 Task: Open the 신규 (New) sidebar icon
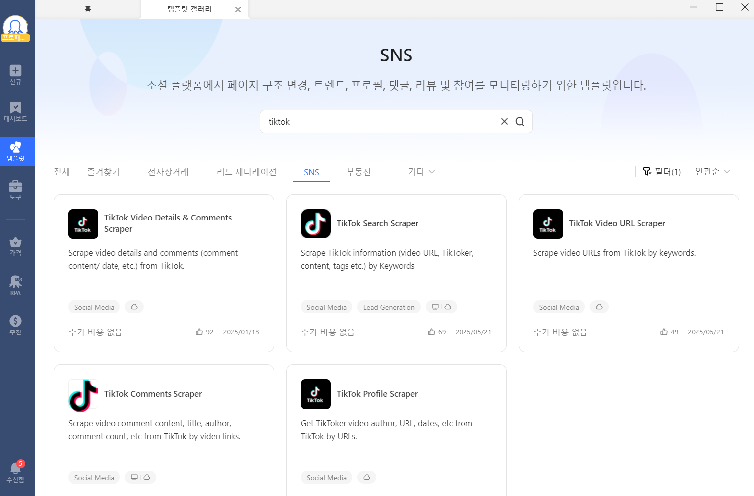pyautogui.click(x=15, y=74)
